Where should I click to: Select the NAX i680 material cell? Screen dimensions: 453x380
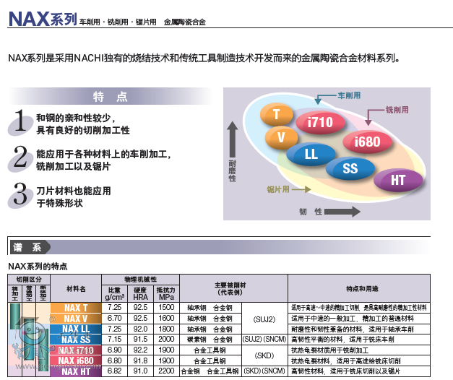tap(76, 360)
